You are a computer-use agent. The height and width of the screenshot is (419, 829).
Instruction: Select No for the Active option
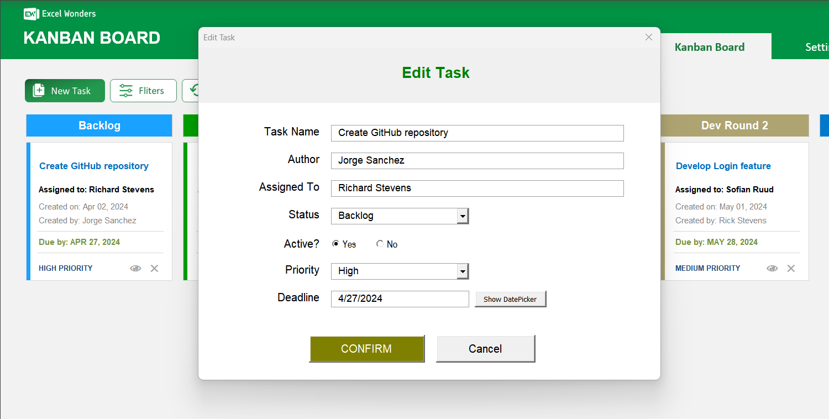click(380, 243)
